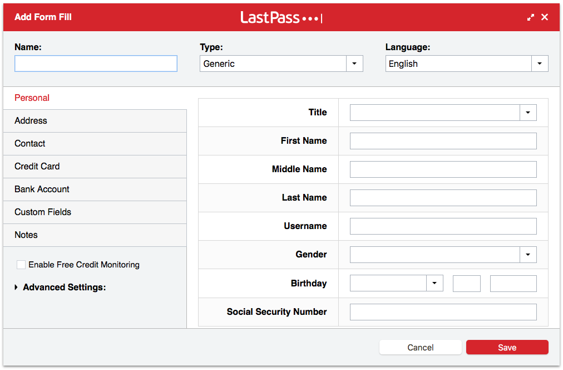Open the Language dropdown showing English
This screenshot has height=370, width=563.
tap(467, 64)
